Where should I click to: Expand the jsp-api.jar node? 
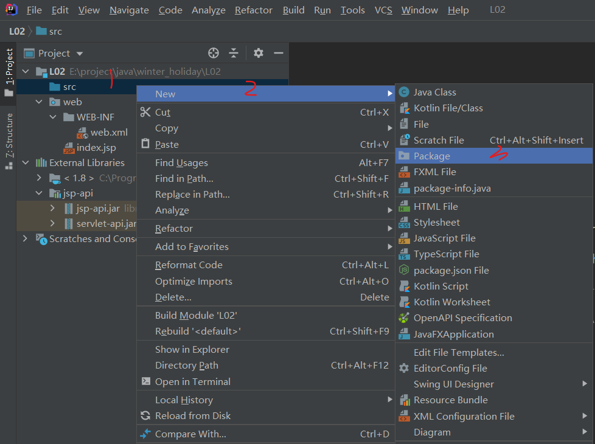tap(53, 208)
